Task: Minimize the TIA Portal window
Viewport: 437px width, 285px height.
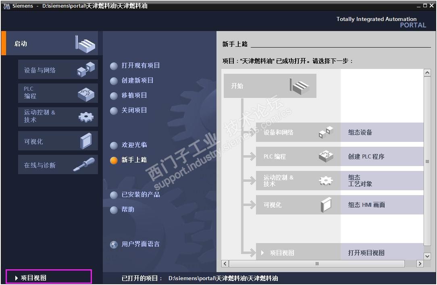Action: click(x=418, y=6)
